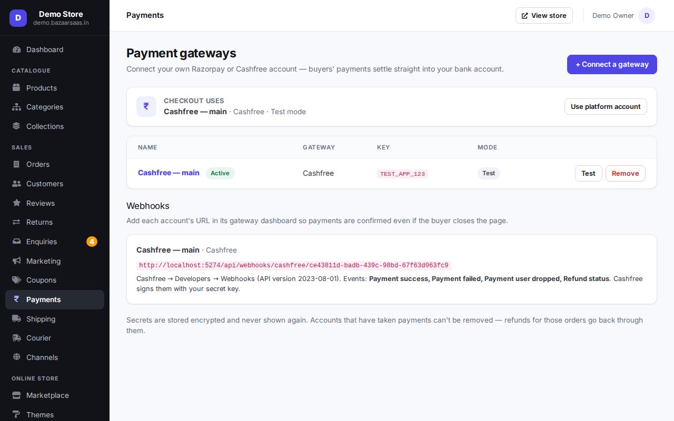
Task: Click the Enquiries inbox icon
Action: [16, 242]
